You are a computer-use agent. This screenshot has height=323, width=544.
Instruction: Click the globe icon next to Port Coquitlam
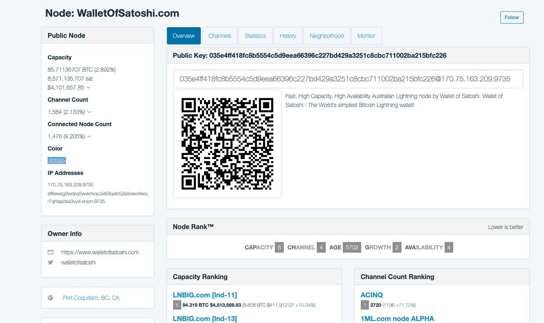coord(51,298)
